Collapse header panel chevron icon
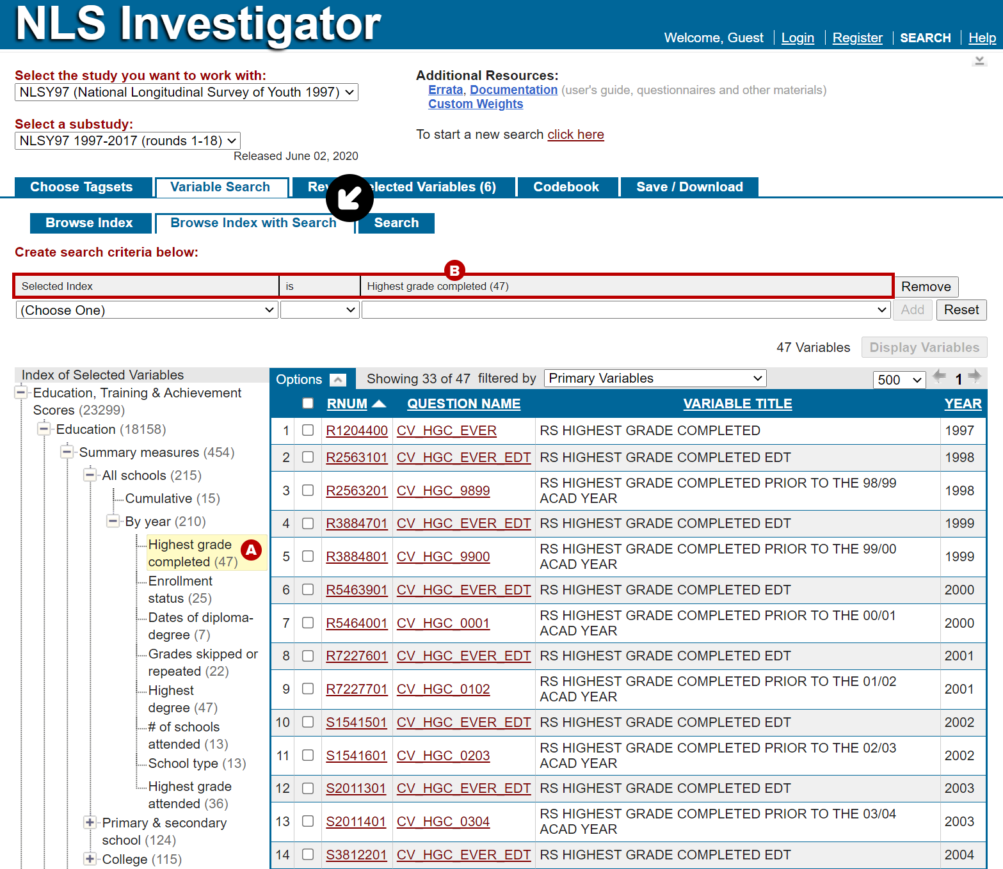 [979, 61]
